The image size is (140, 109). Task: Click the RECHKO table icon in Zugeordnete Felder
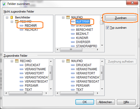[17, 61]
